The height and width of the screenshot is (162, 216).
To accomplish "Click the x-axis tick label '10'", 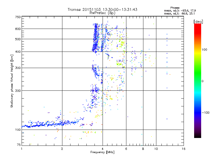I will (x=156, y=149).
